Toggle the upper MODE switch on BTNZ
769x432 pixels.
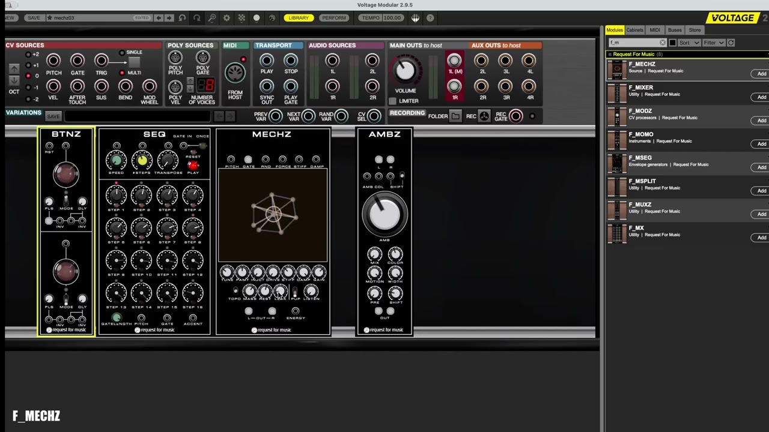pyautogui.click(x=65, y=201)
